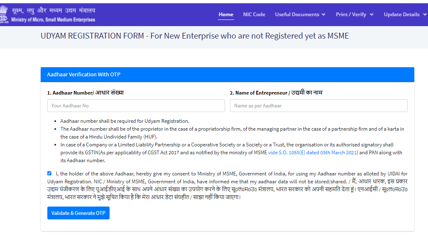The height and width of the screenshot is (236, 428).
Task: Open the Useful Documents menu
Action: pyautogui.click(x=297, y=15)
